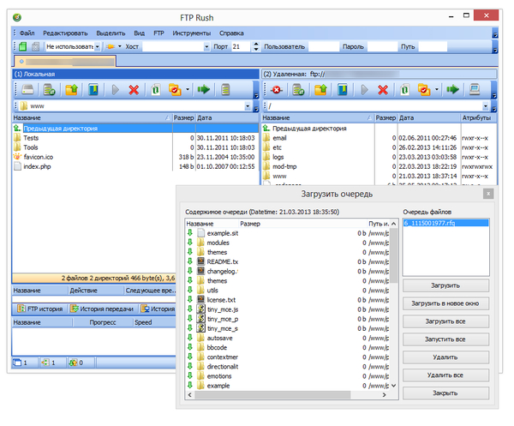Click the Порт spinner arrows
The image size is (514, 426).
(256, 46)
